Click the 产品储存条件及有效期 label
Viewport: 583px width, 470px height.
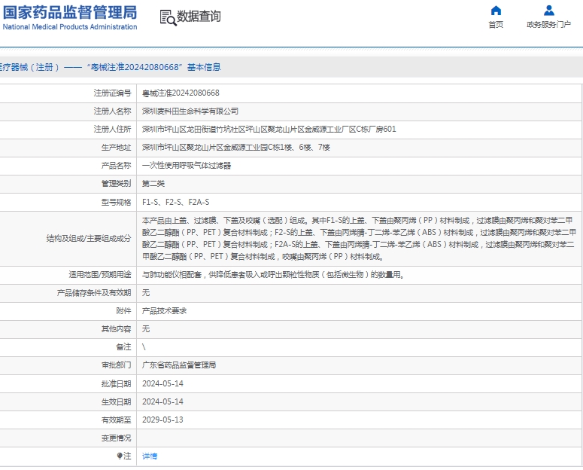click(94, 293)
